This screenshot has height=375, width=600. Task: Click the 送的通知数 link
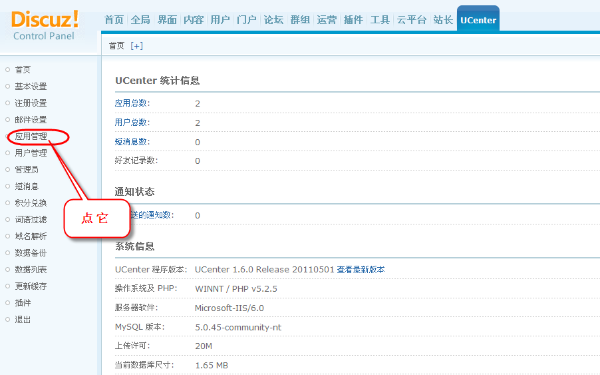pos(152,215)
